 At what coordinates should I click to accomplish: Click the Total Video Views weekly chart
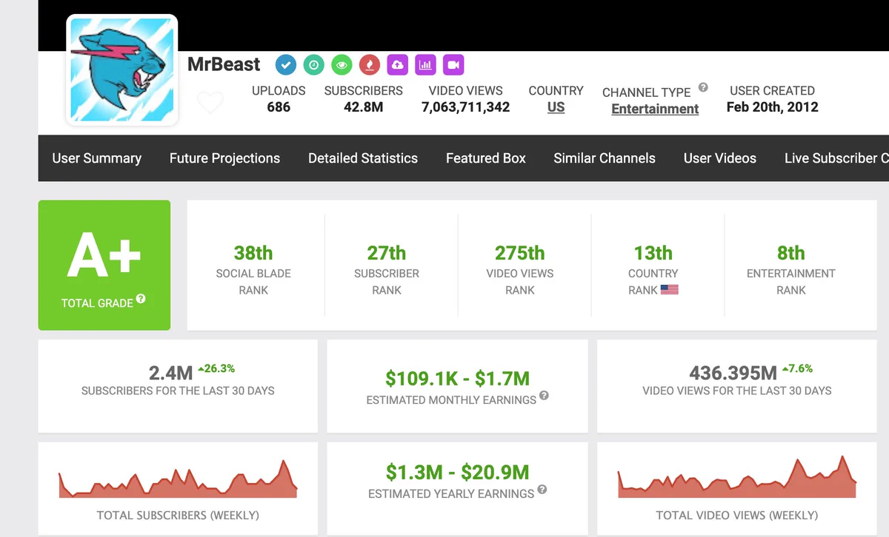[737, 476]
